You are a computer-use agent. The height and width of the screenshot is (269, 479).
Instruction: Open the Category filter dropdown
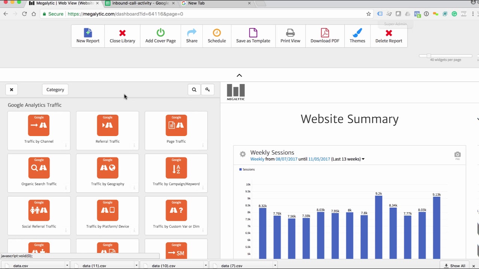(55, 90)
